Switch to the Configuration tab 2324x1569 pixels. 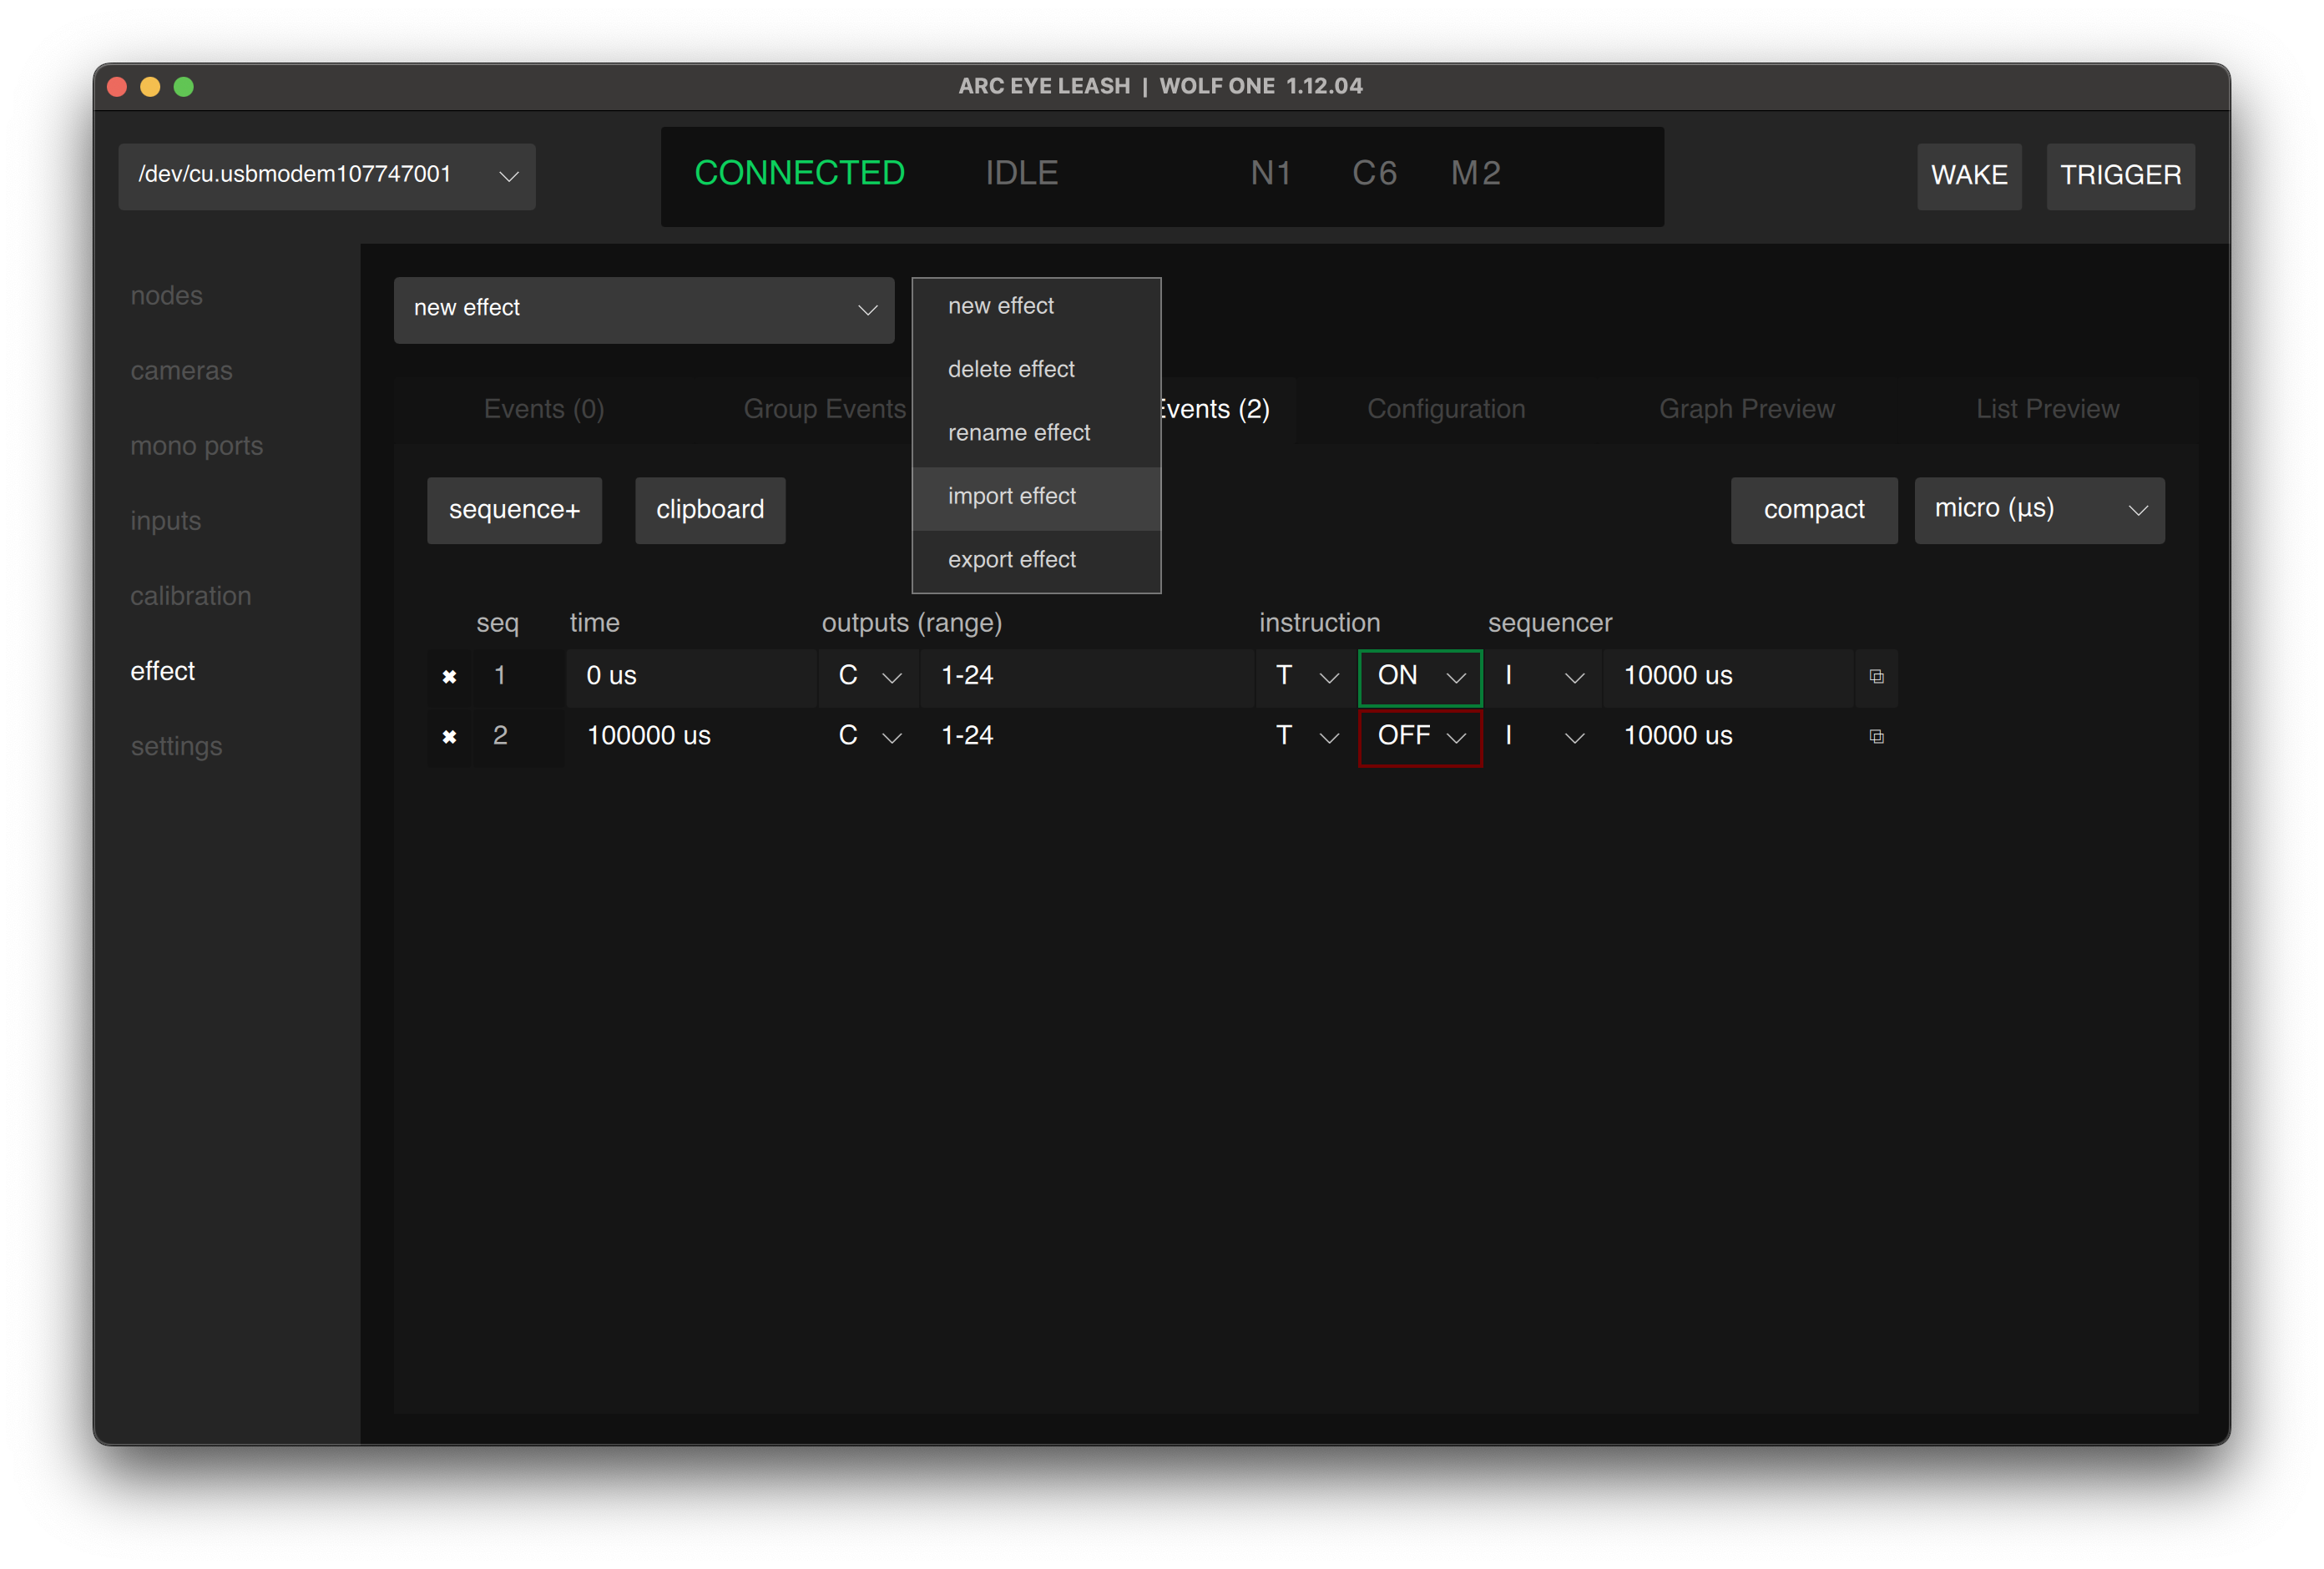(1445, 409)
